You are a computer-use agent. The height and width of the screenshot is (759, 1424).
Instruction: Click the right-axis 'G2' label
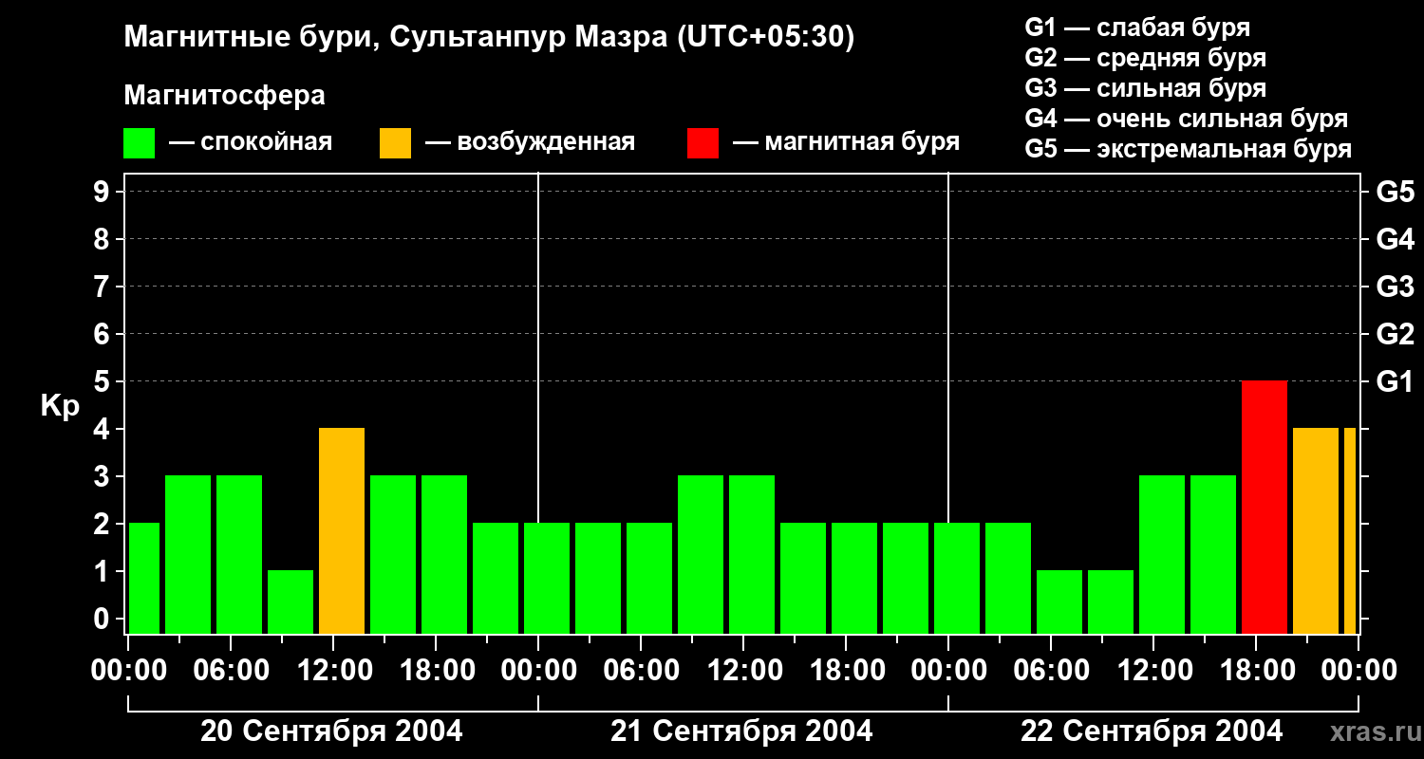[1395, 334]
